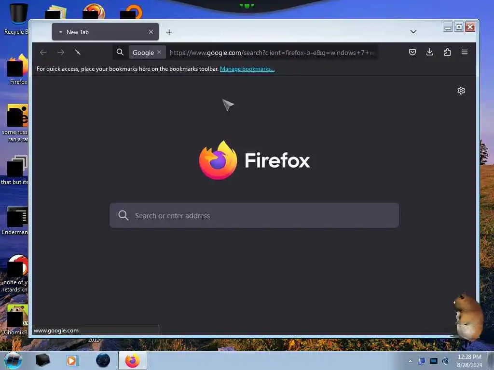Open the clock showing 12:28 PM
494x370 pixels.
[x=469, y=360]
